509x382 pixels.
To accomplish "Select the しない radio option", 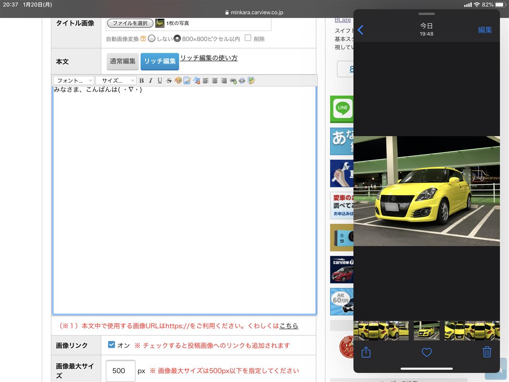I will point(152,39).
